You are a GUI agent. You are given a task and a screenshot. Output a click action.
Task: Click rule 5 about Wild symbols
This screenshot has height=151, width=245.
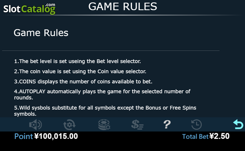point(105,111)
